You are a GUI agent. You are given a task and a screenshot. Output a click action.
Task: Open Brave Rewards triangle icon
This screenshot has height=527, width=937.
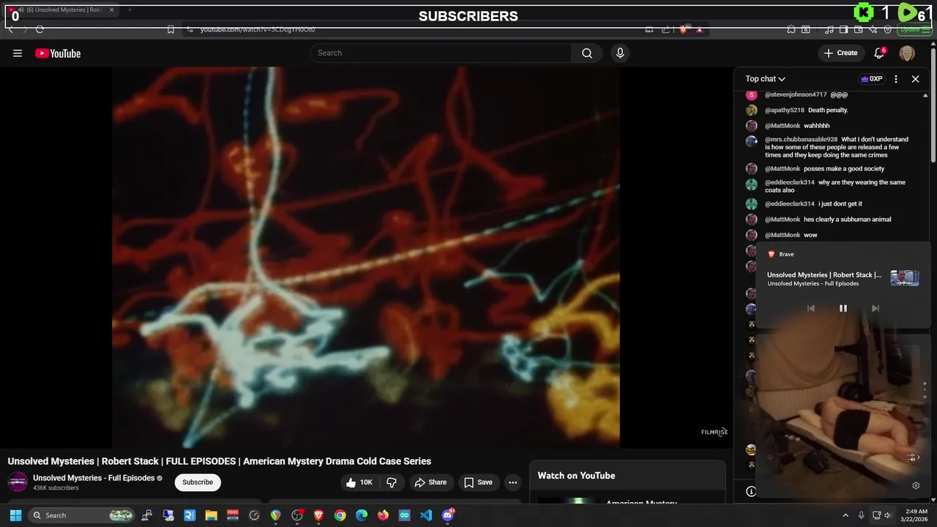tap(699, 29)
